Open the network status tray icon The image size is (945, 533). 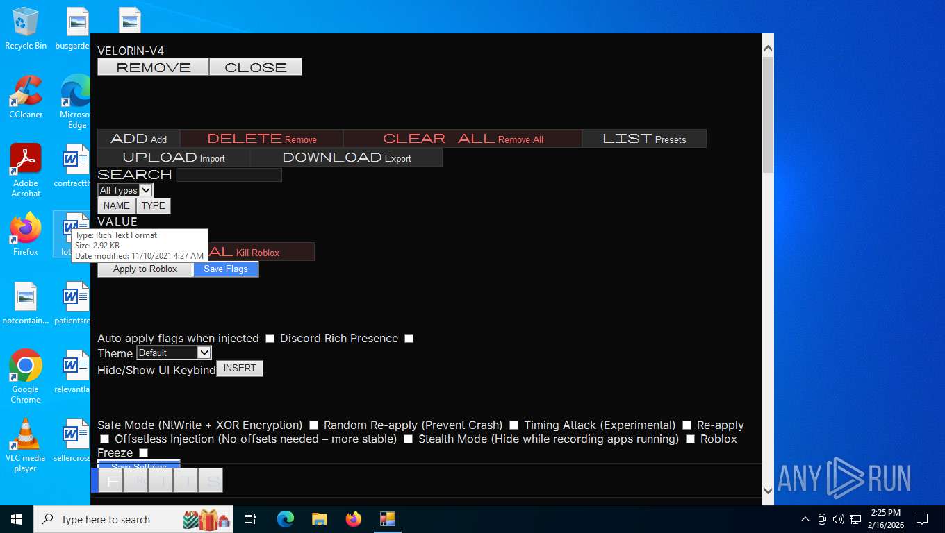tap(855, 519)
